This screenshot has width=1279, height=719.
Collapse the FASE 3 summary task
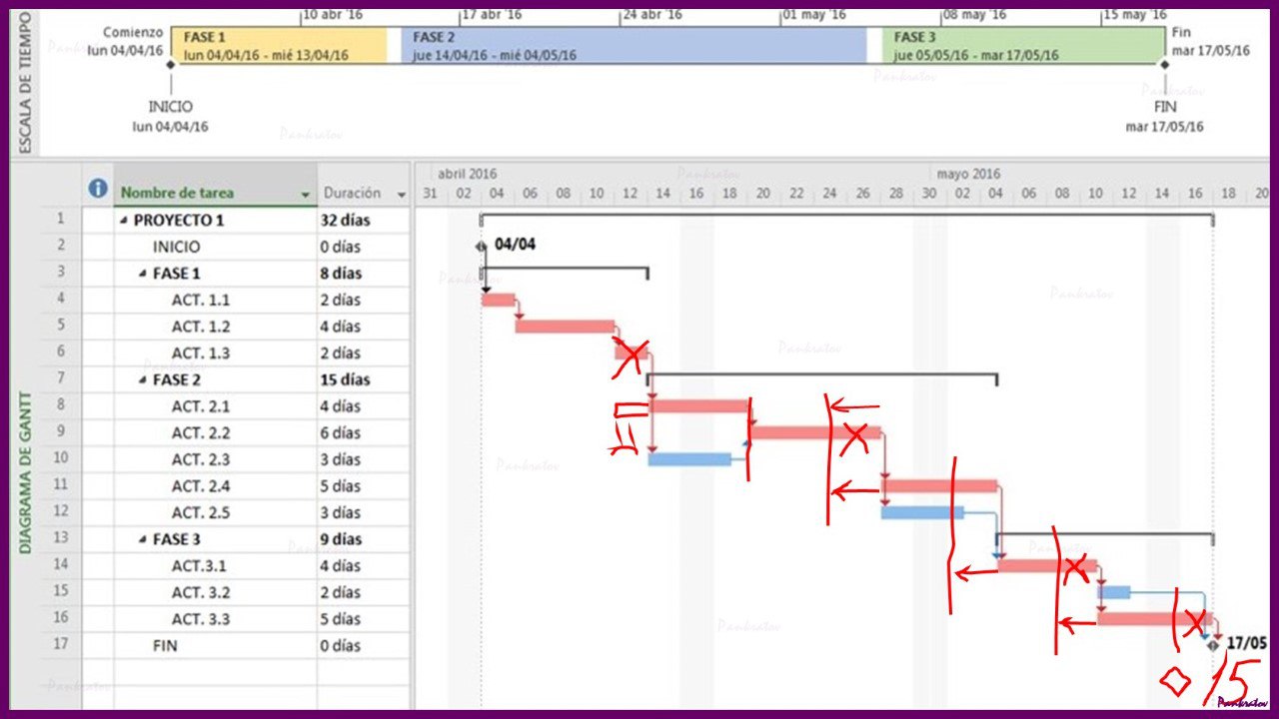point(143,539)
